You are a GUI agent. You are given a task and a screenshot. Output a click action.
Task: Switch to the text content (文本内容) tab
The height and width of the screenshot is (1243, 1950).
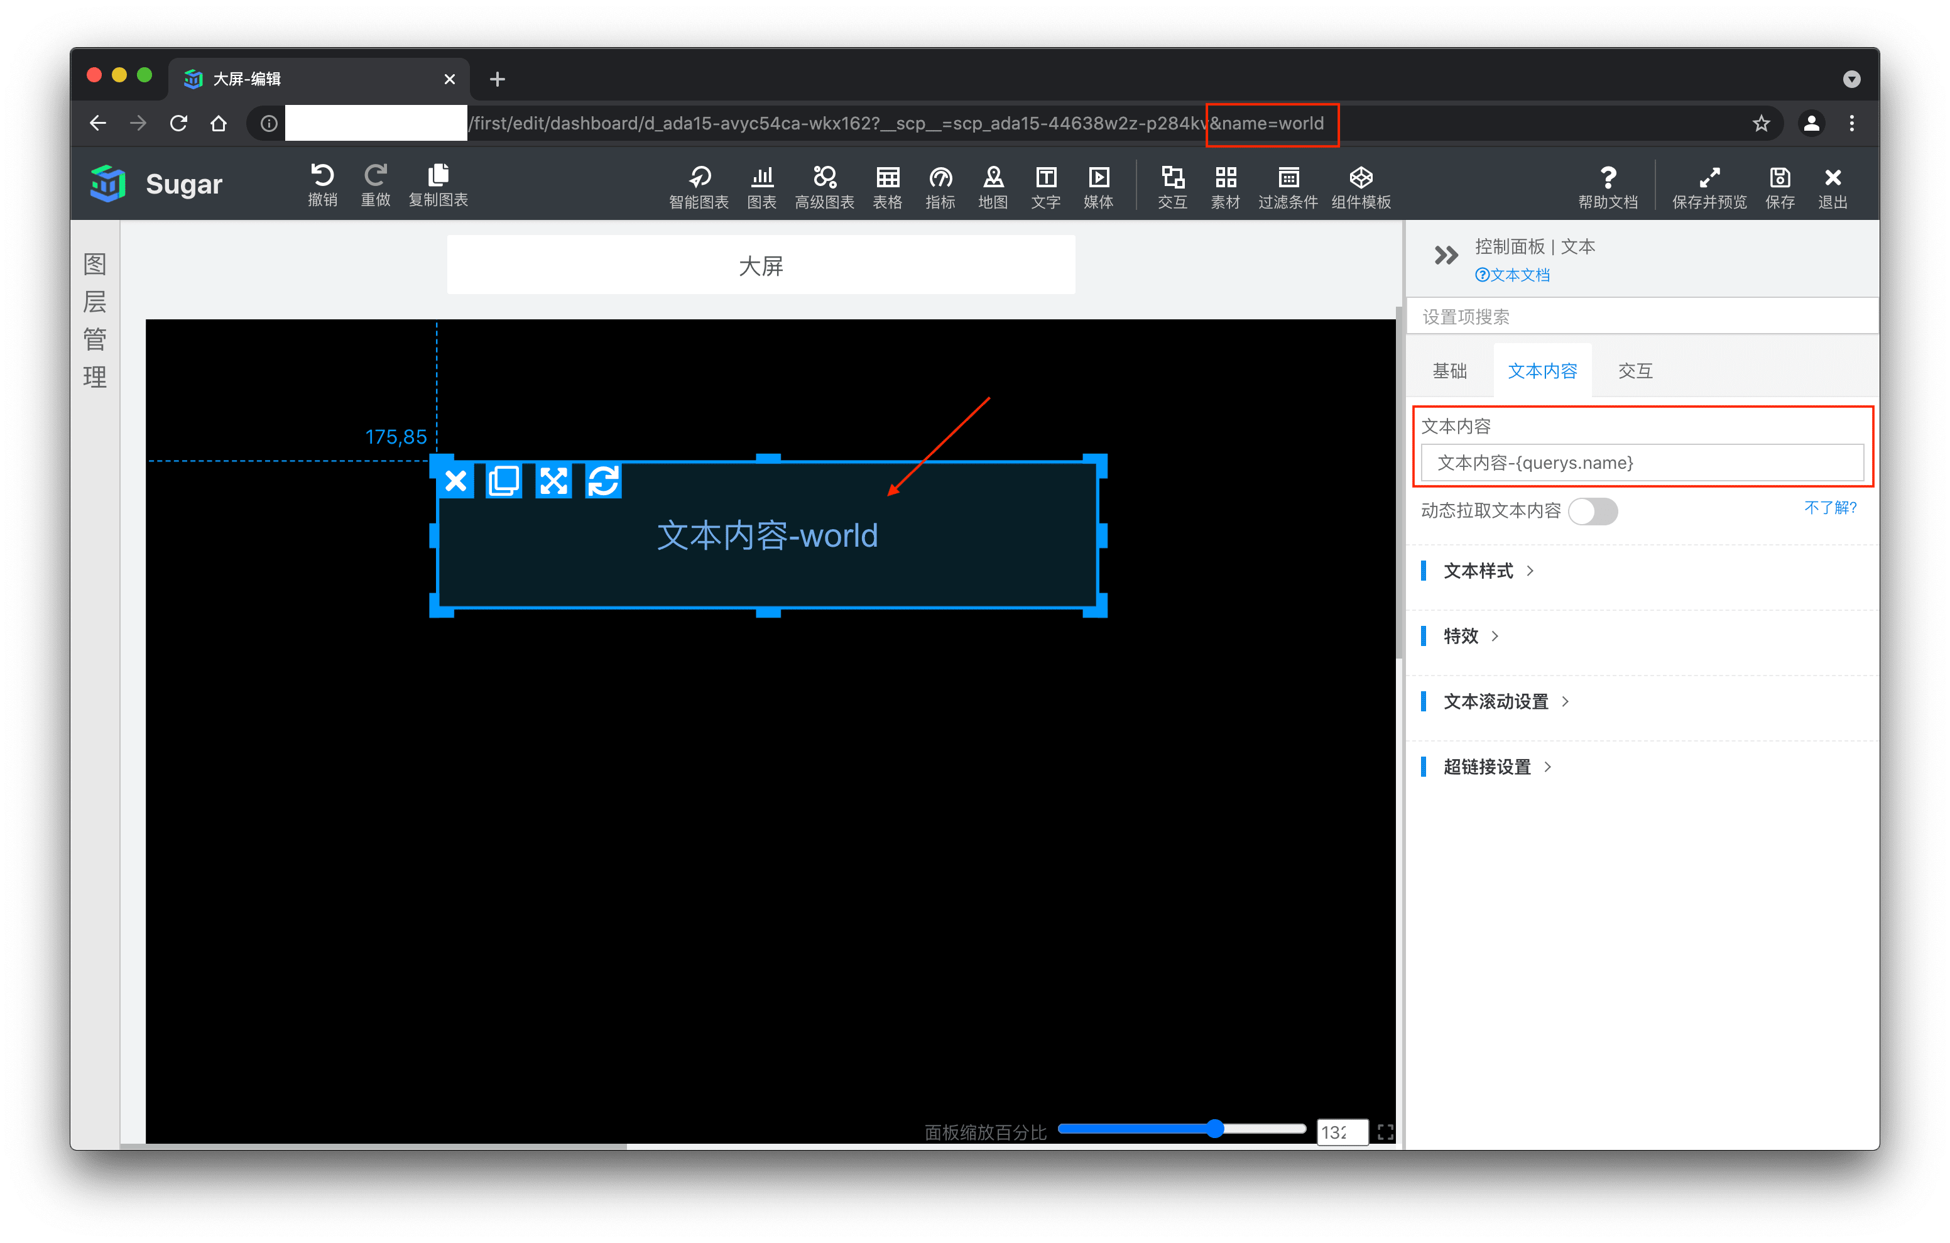pos(1542,371)
